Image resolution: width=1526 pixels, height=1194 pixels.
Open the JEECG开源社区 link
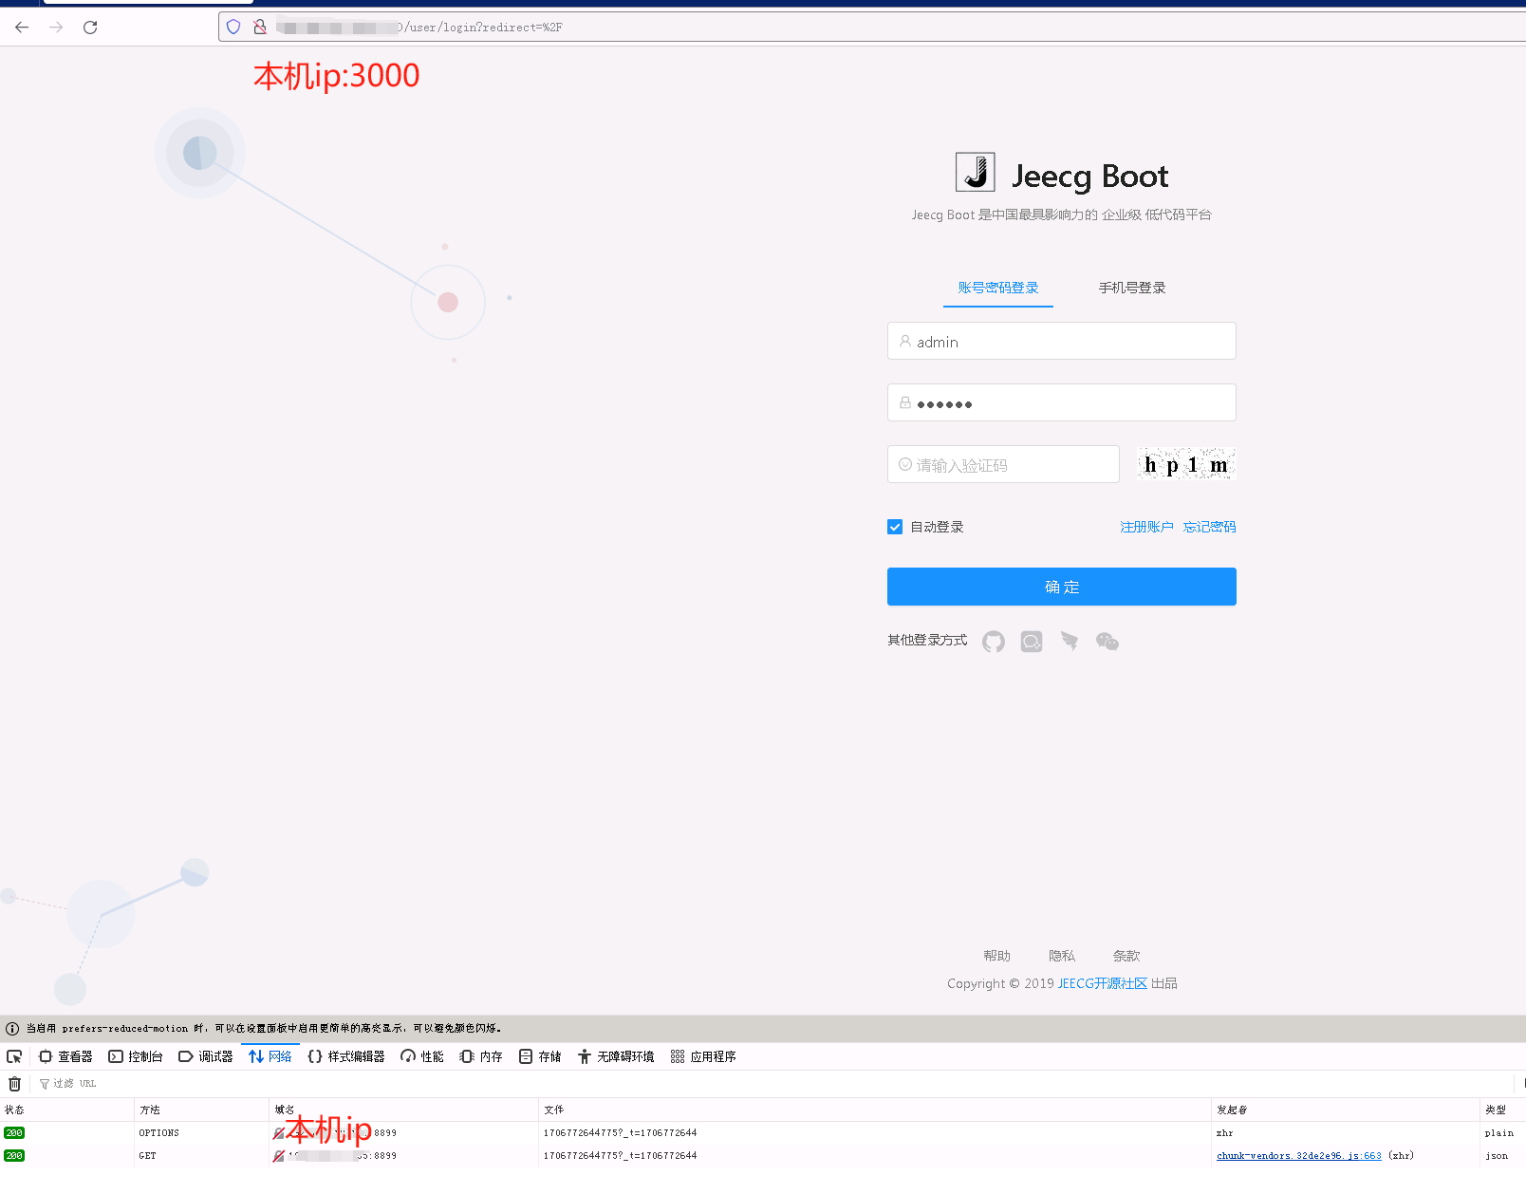1103,983
